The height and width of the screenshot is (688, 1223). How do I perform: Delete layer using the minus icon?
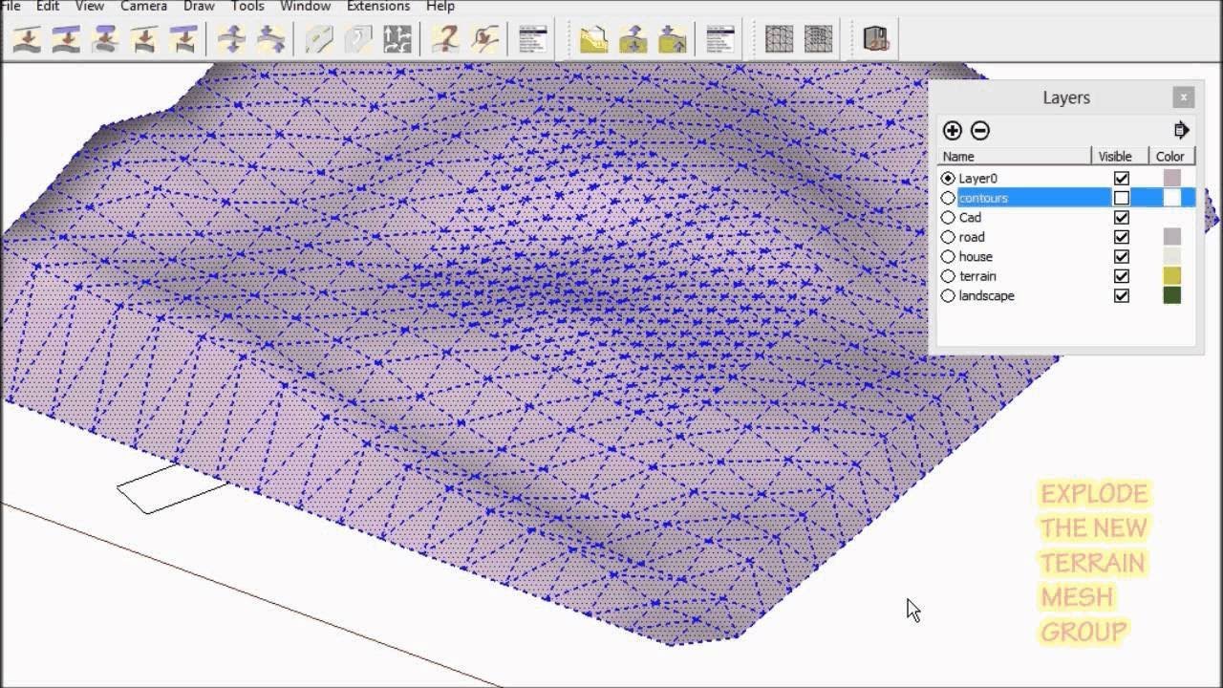tap(980, 131)
